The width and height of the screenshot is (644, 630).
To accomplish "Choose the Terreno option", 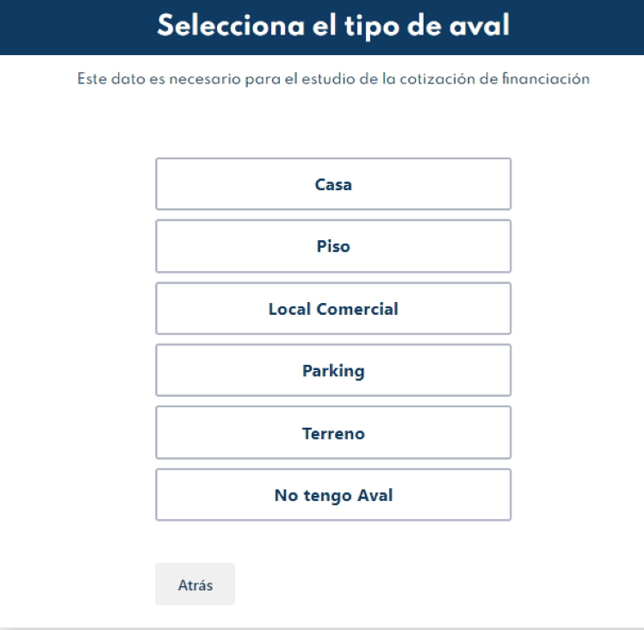I will pyautogui.click(x=333, y=433).
